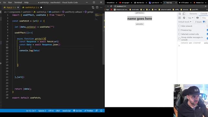Click Spaces: 2 indentation in status bar
Viewport: 208px width, 117px height.
[42, 110]
